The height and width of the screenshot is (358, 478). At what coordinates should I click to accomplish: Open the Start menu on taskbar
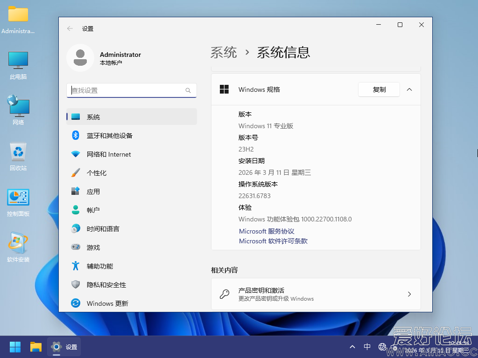(x=15, y=347)
